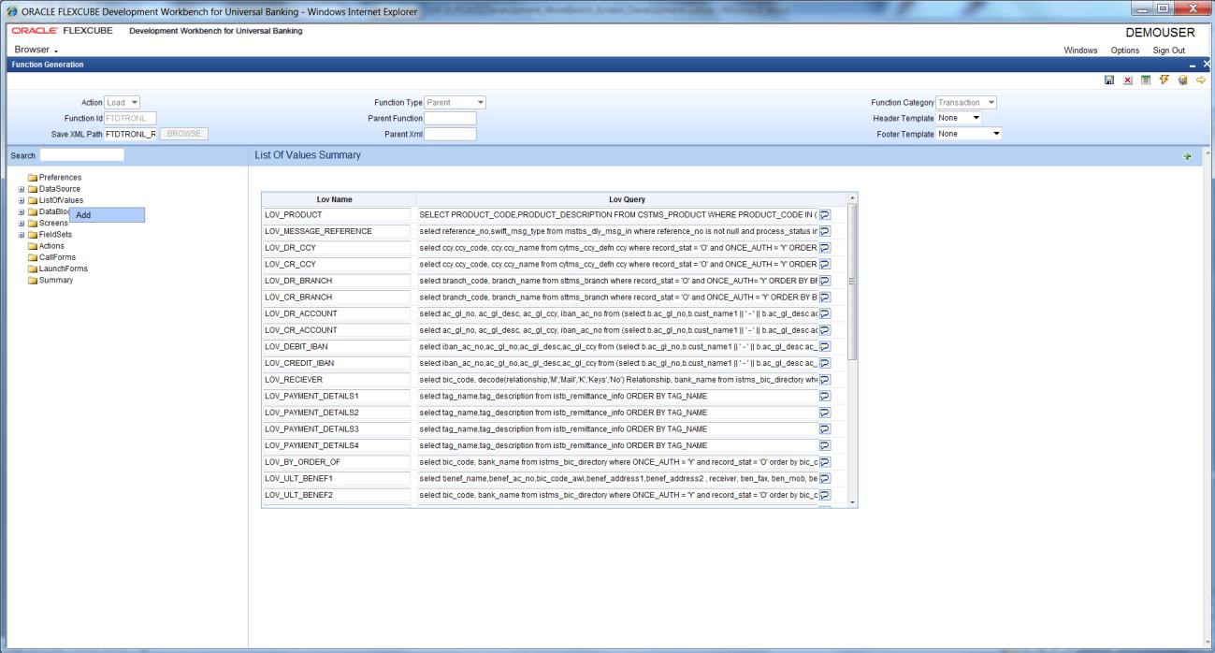Click the Parent Xml field

click(x=450, y=134)
